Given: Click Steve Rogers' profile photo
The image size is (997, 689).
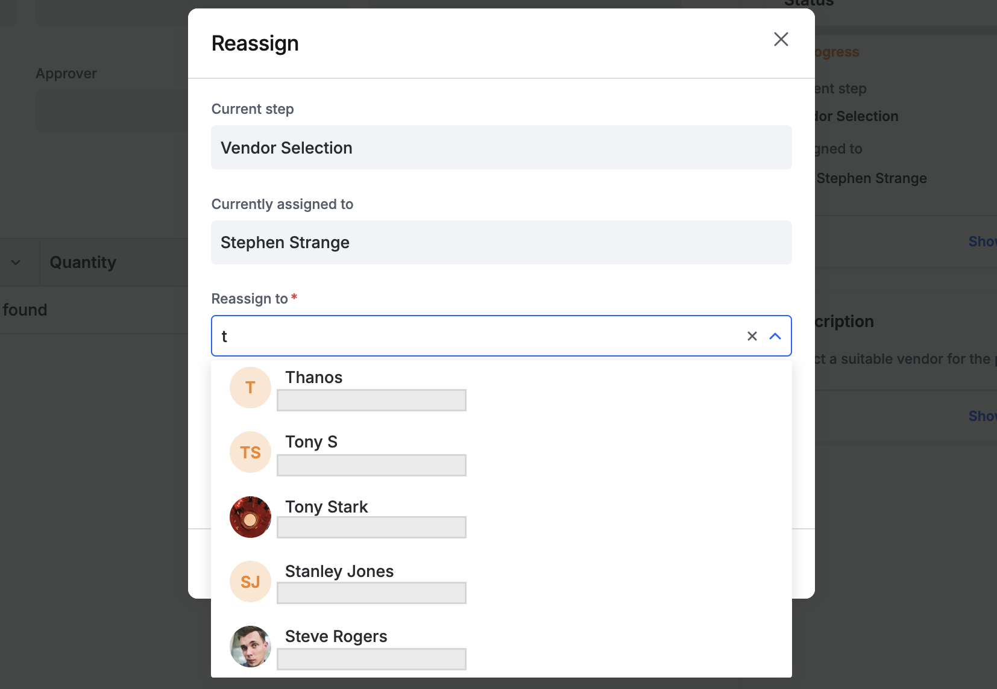Looking at the screenshot, I should (250, 646).
